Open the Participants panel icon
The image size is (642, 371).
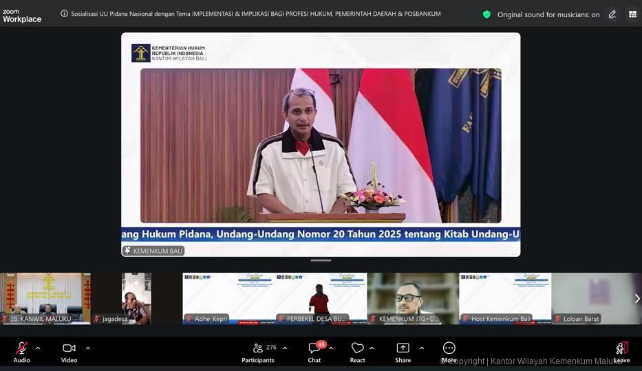(x=258, y=348)
